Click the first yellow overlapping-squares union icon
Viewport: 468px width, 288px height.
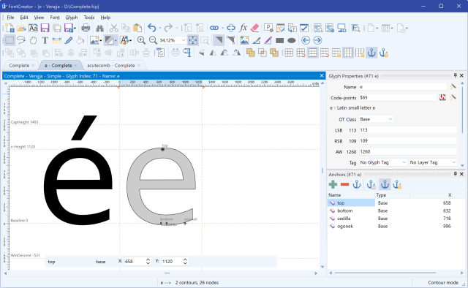click(x=250, y=53)
